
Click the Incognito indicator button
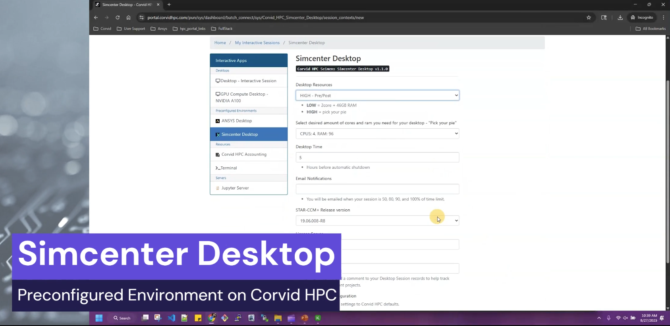[x=642, y=17]
